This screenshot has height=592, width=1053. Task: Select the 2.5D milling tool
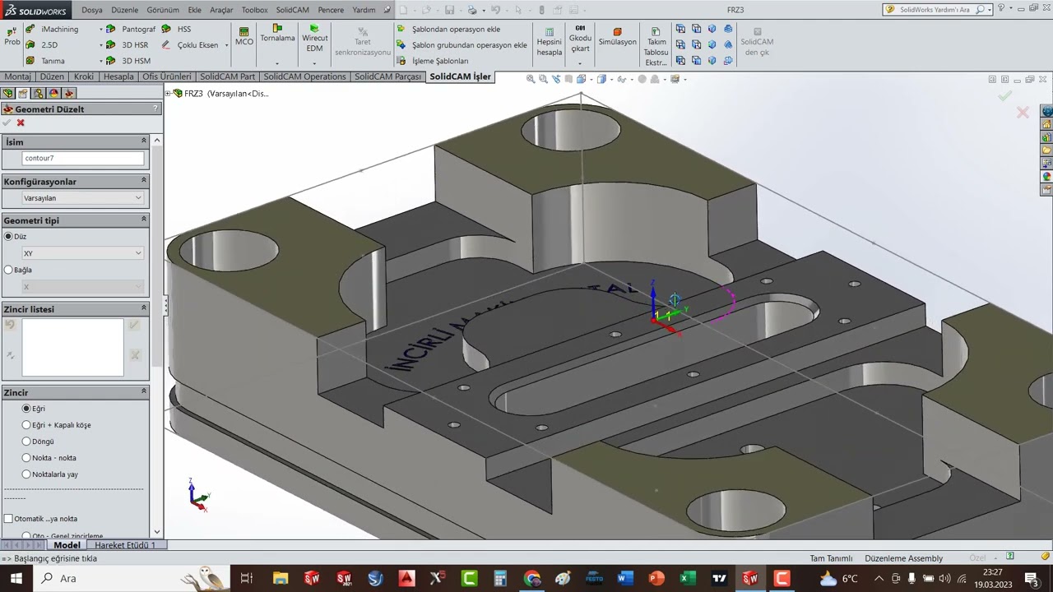[x=41, y=45]
